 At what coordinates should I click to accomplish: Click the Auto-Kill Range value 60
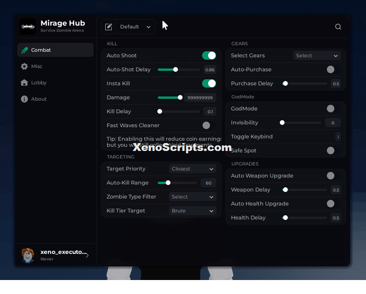209,183
